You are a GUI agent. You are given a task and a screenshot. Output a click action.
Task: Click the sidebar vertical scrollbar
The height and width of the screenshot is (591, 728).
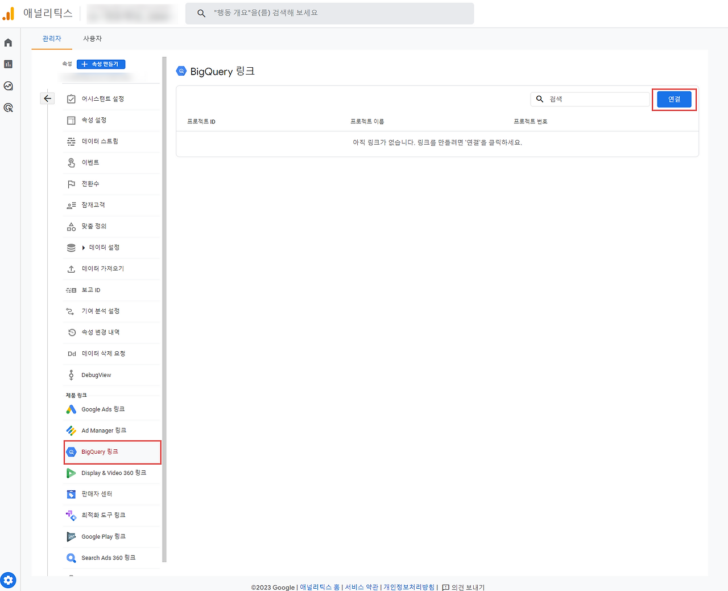164,309
